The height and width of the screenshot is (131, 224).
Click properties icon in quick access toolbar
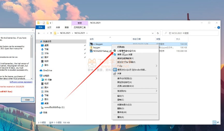click(44, 23)
